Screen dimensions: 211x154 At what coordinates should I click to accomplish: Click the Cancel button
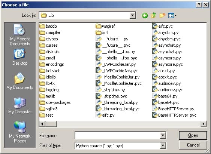[x=193, y=145]
